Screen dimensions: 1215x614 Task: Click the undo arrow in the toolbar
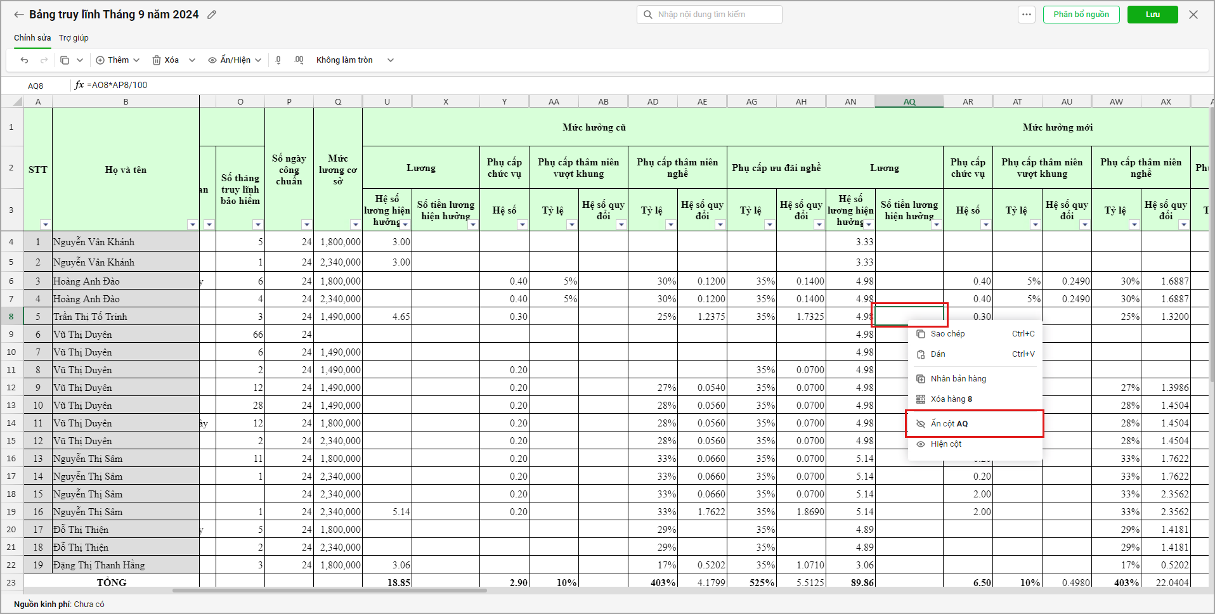tap(24, 60)
